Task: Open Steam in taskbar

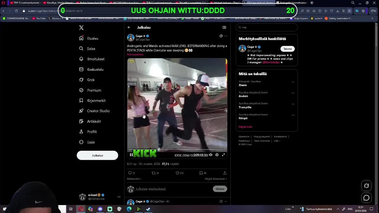Action: 148,209
